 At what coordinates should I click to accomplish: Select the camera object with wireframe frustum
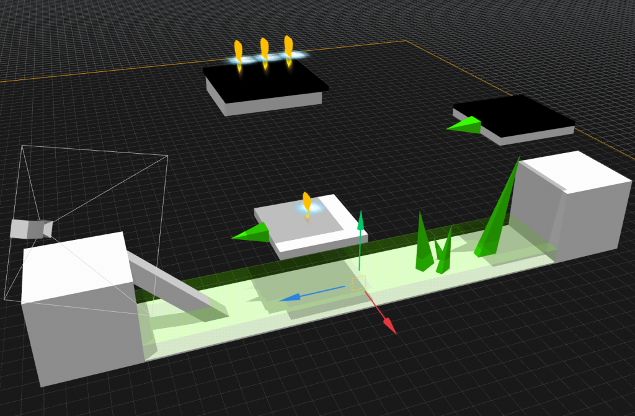click(x=31, y=229)
